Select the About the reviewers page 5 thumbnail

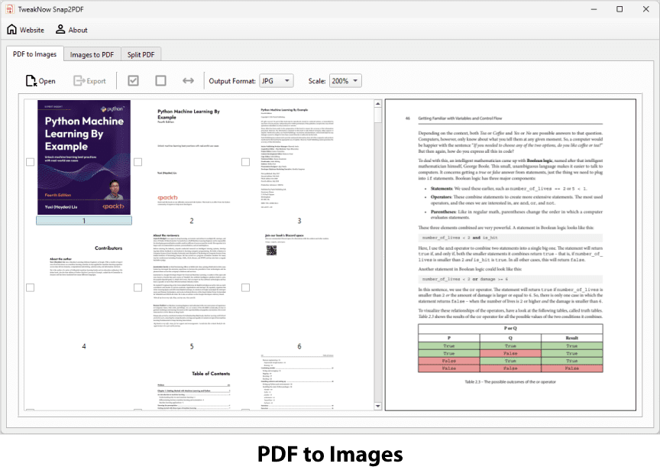(192, 283)
